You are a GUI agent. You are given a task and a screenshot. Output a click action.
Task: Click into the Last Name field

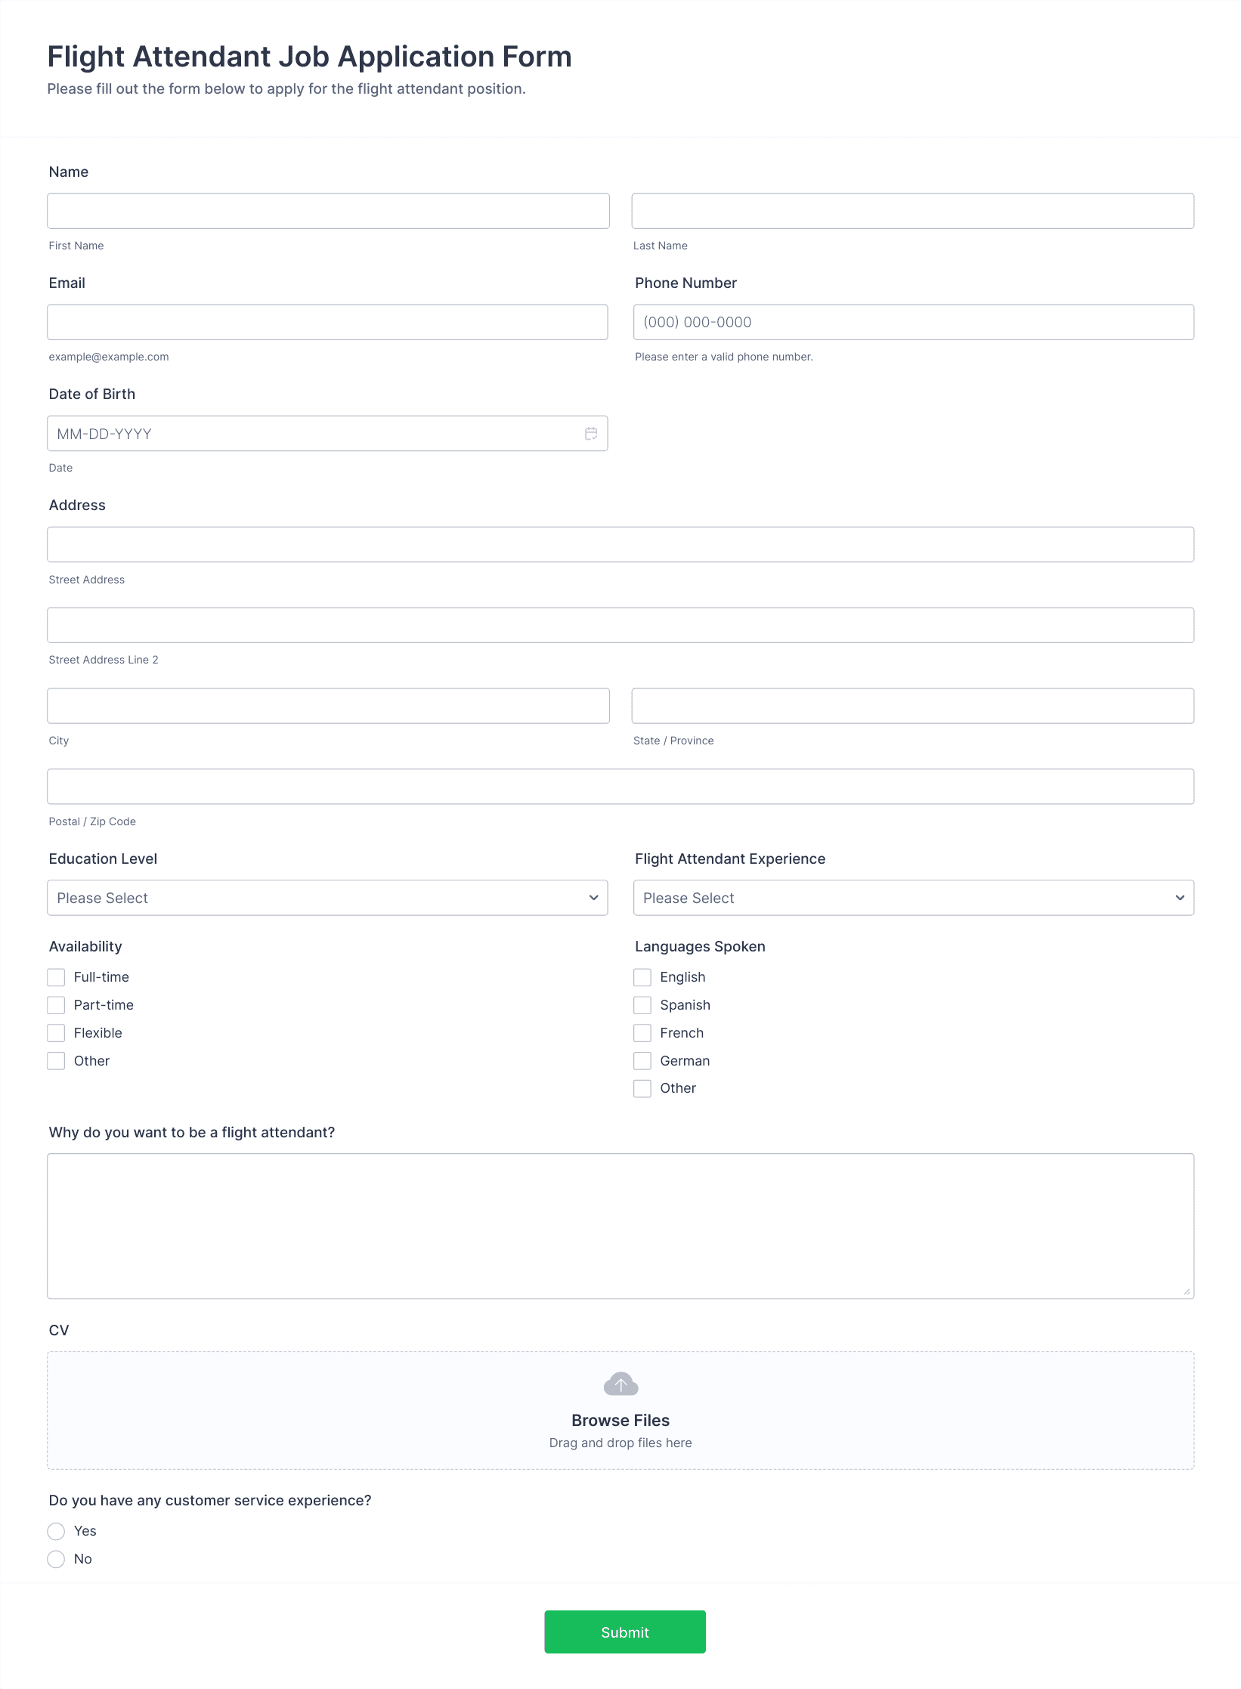(x=913, y=211)
